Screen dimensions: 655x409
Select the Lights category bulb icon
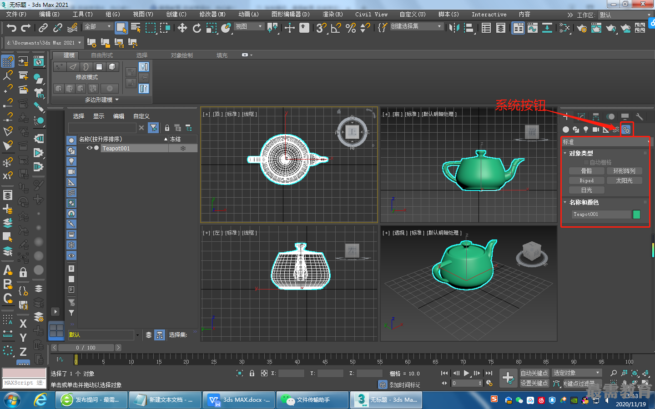[586, 130]
